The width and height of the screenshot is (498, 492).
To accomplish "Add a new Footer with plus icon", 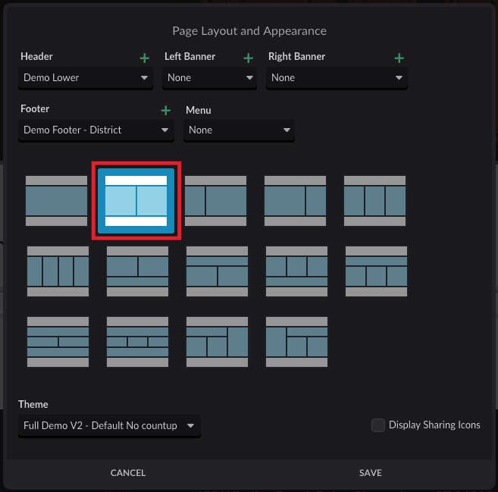I will [x=166, y=110].
